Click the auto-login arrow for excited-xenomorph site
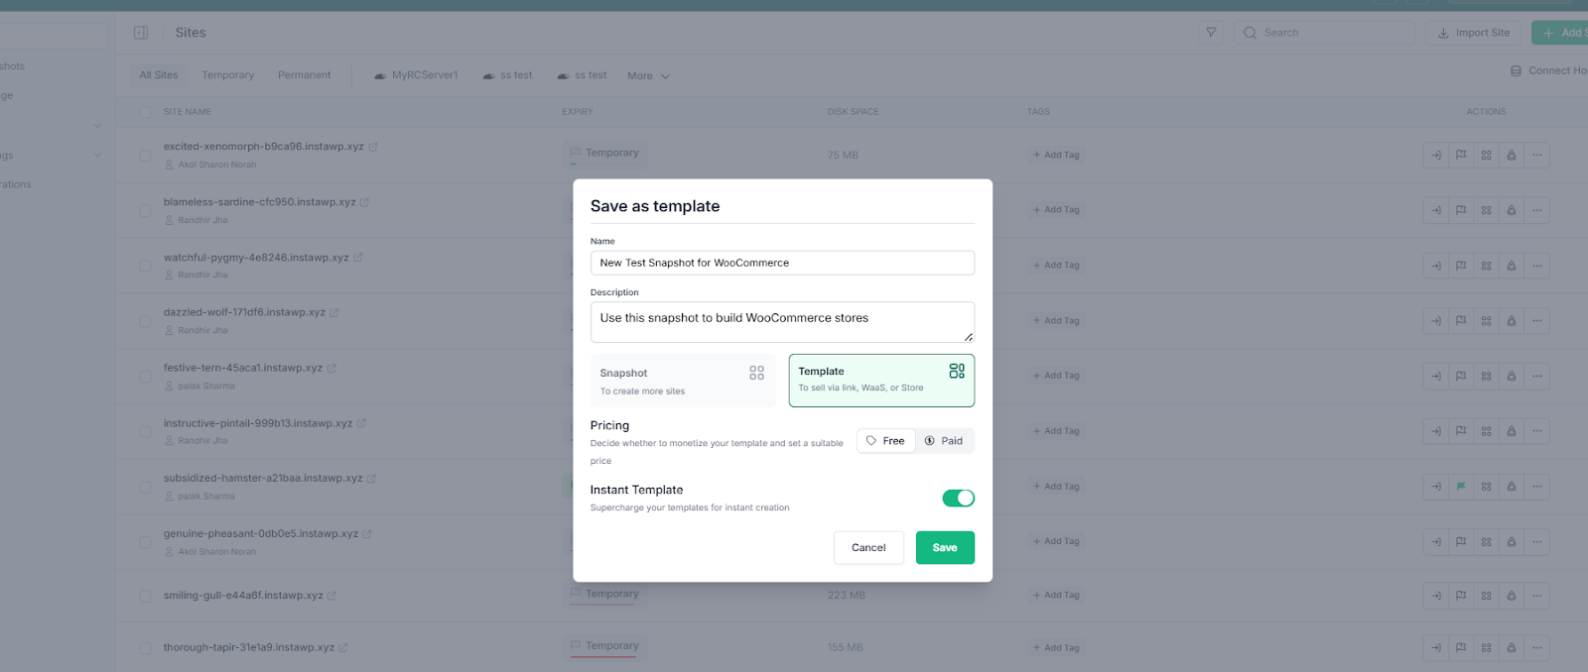Image resolution: width=1588 pixels, height=672 pixels. (1436, 155)
